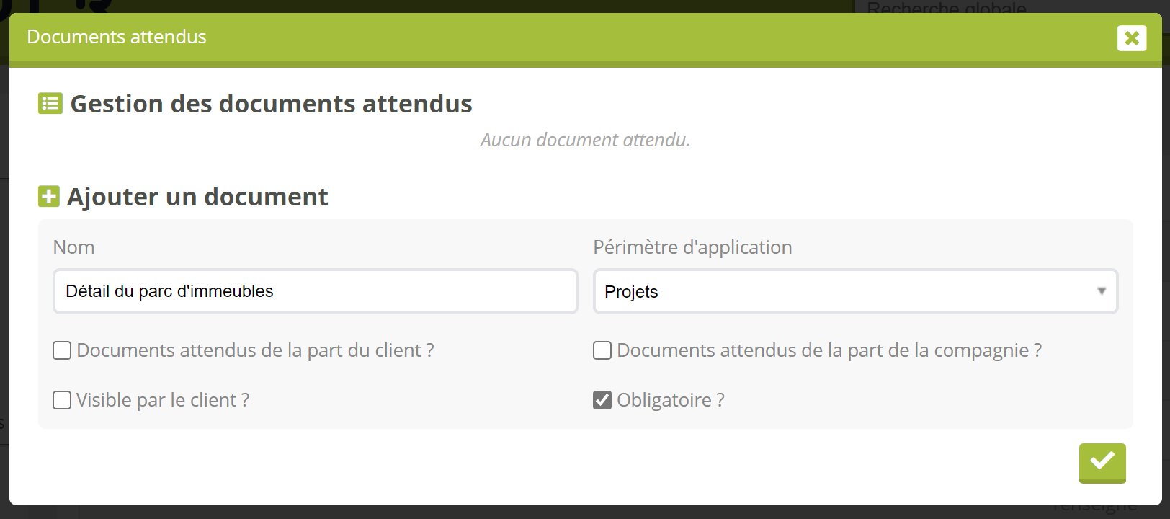Click the Aucun document attendu message
The width and height of the screenshot is (1170, 519).
585,140
